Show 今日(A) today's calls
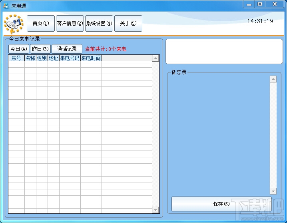Viewport: 287px width, 223px height. pyautogui.click(x=19, y=49)
